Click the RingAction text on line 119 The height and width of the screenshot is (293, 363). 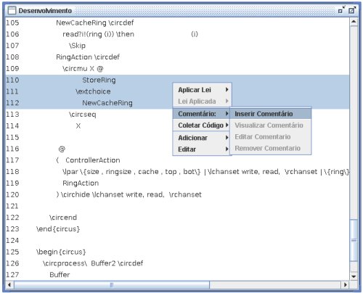point(81,183)
